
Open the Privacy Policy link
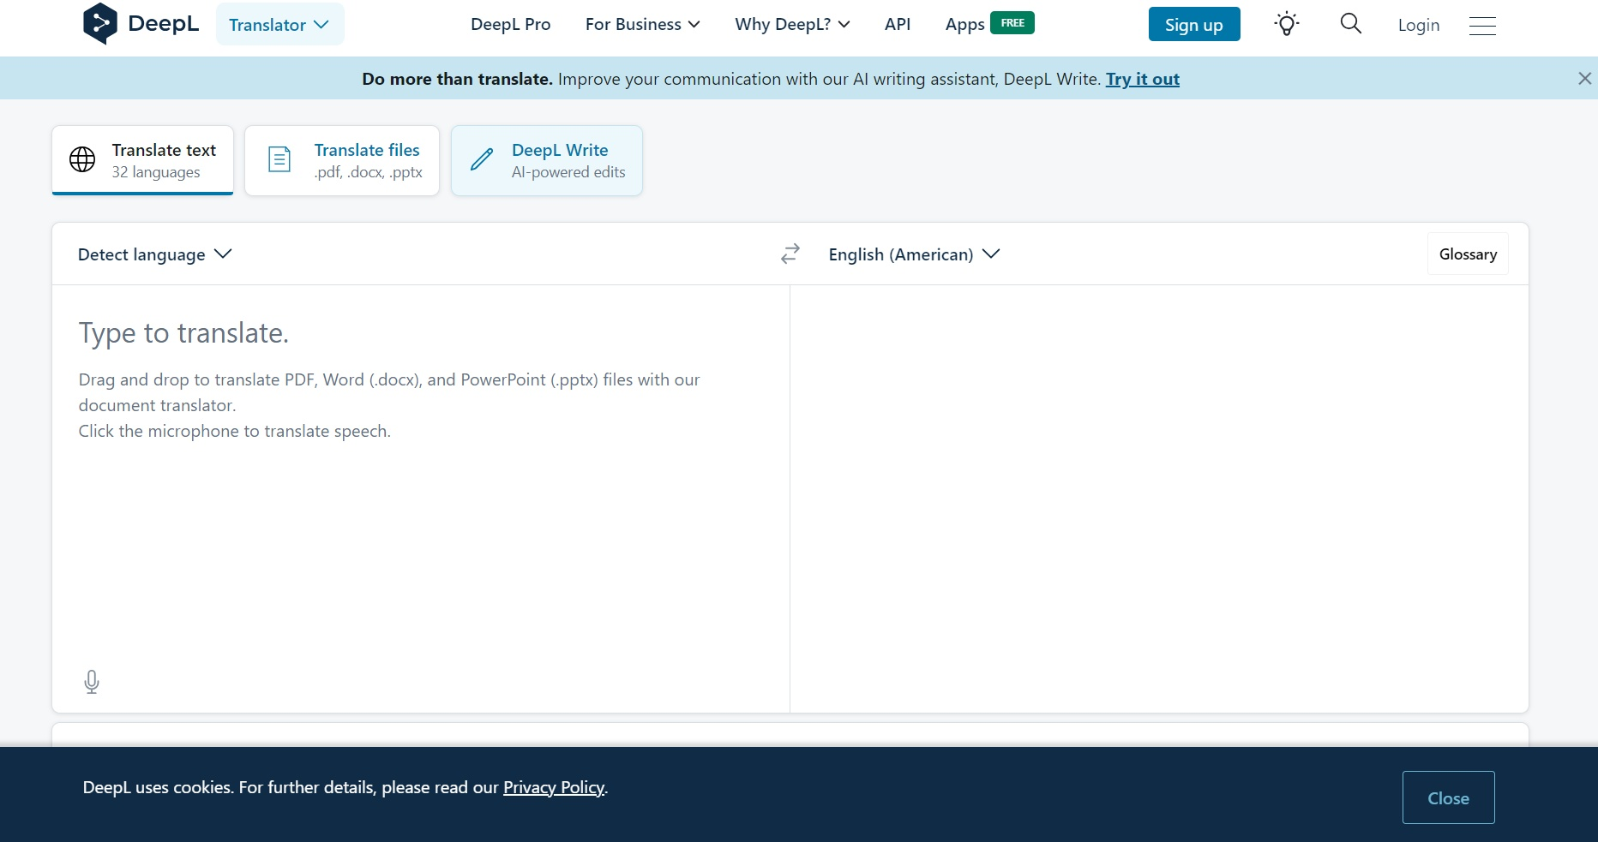coord(554,787)
